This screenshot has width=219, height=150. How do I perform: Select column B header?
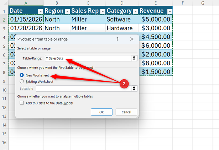point(57,3)
